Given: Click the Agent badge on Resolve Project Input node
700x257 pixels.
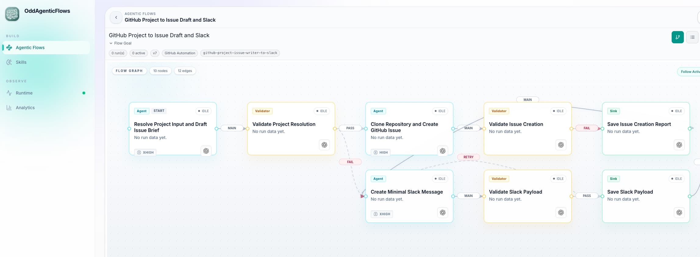Looking at the screenshot, I should (142, 111).
